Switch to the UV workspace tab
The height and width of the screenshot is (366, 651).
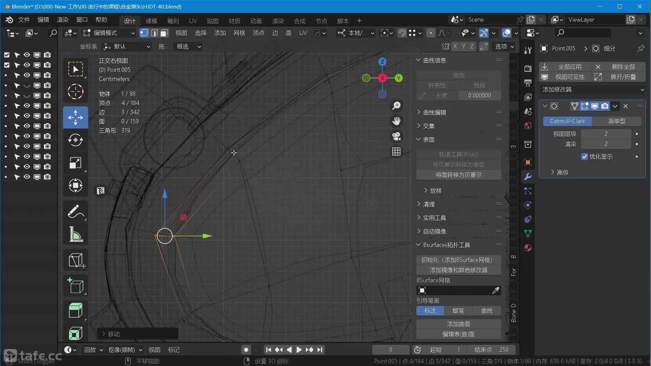193,21
